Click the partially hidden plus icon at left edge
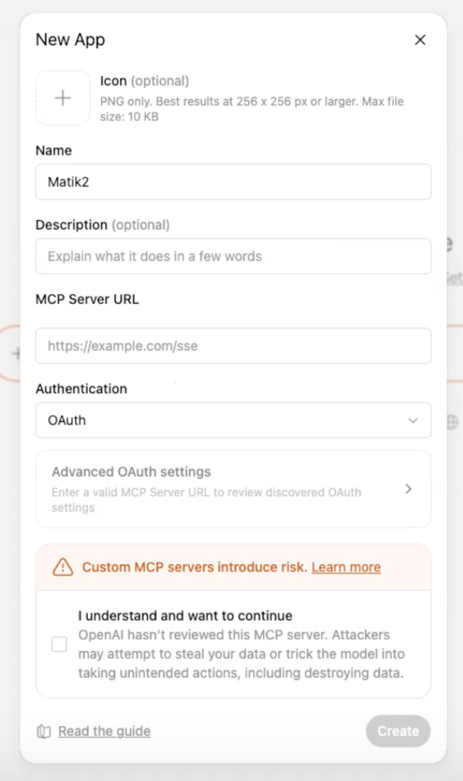 pyautogui.click(x=16, y=353)
